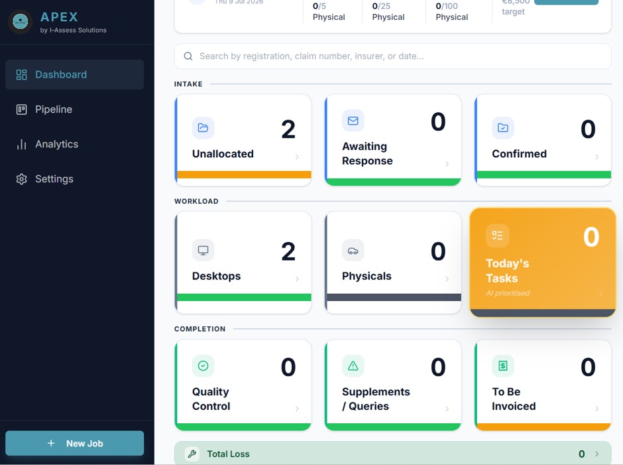Image resolution: width=623 pixels, height=465 pixels.
Task: Expand Desktops card chevron
Action: click(x=297, y=279)
